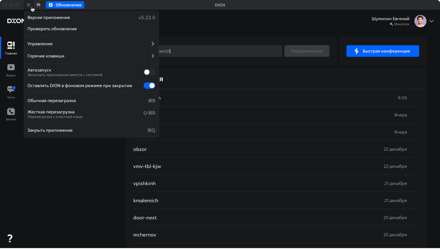
Task: Enable the Автозапуск toggle
Action: 149,72
